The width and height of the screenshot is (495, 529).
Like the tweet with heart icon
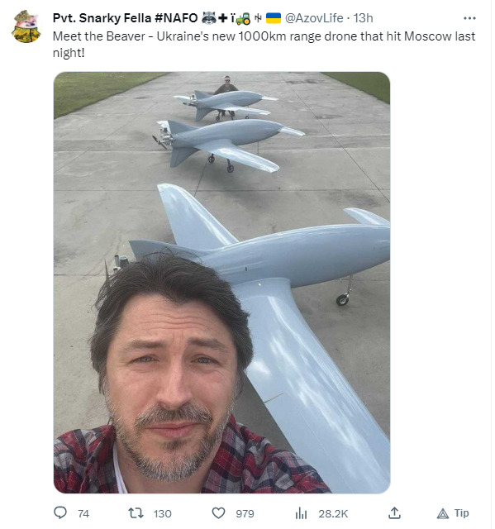pyautogui.click(x=218, y=513)
